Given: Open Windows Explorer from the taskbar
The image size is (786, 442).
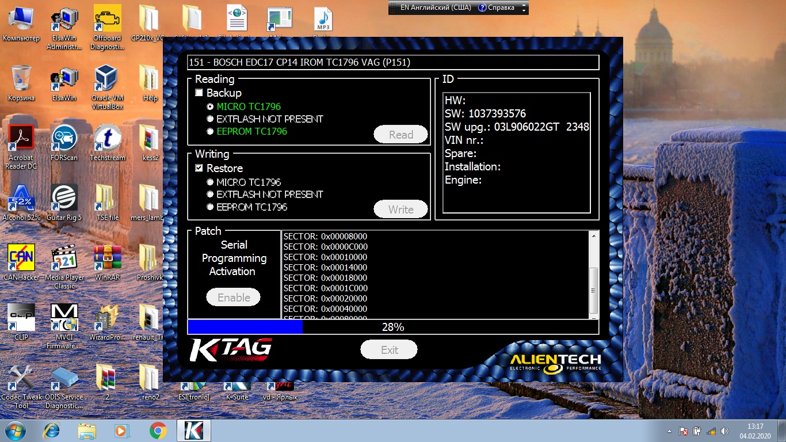Looking at the screenshot, I should pyautogui.click(x=87, y=430).
